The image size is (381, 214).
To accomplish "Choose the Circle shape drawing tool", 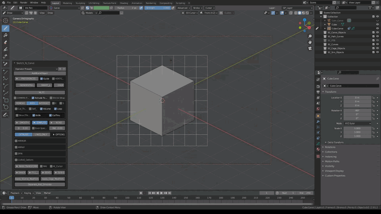I will coord(6,107).
